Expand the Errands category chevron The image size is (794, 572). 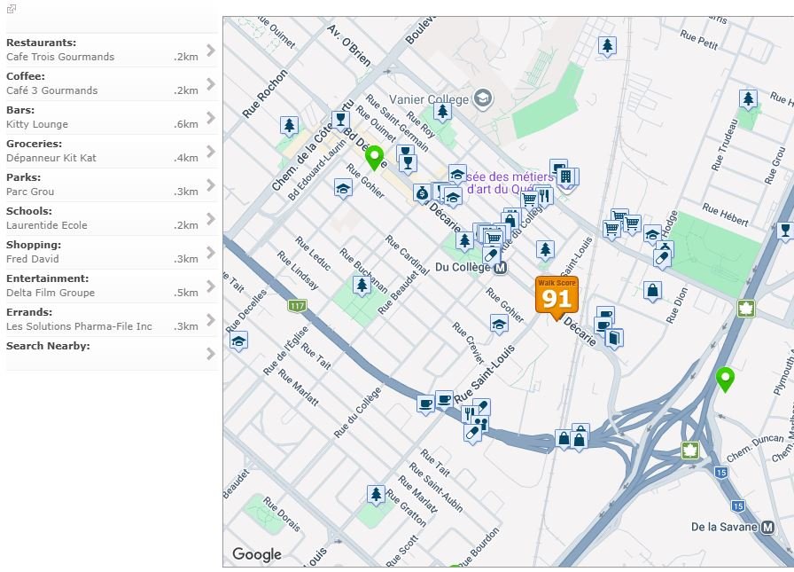(x=211, y=319)
